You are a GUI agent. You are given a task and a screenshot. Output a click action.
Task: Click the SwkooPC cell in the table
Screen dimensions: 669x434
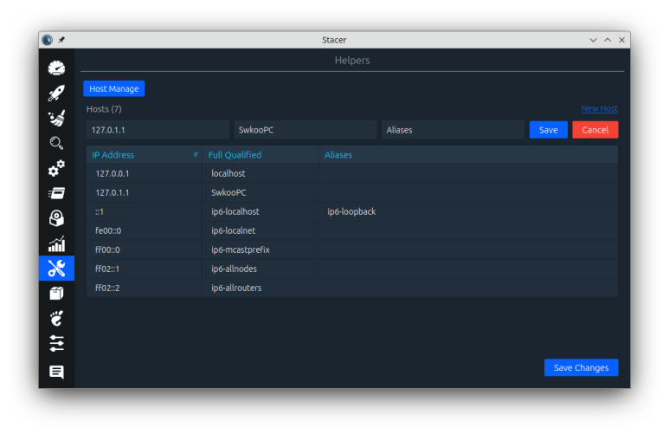[261, 192]
